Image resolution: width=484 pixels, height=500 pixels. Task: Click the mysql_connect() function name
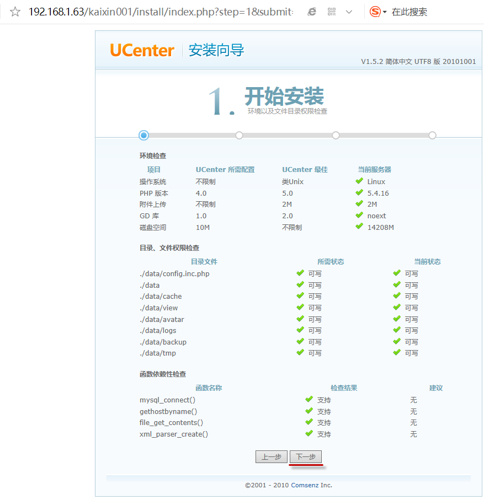pyautogui.click(x=167, y=400)
